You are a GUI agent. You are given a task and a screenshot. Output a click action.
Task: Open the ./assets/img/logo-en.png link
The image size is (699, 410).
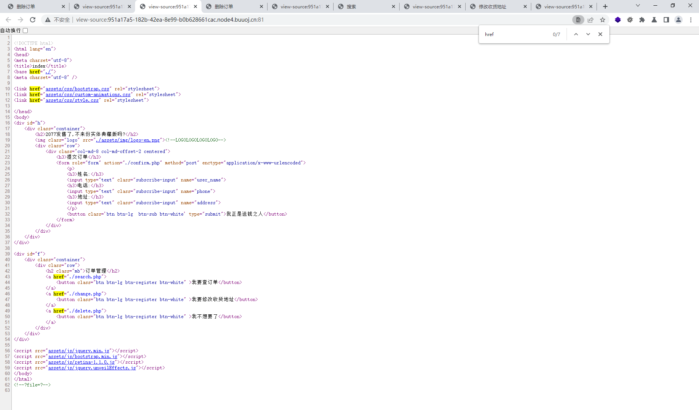tap(128, 140)
